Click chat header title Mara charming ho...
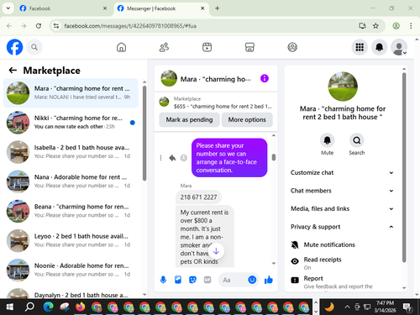This screenshot has height=315, width=420. 216,79
